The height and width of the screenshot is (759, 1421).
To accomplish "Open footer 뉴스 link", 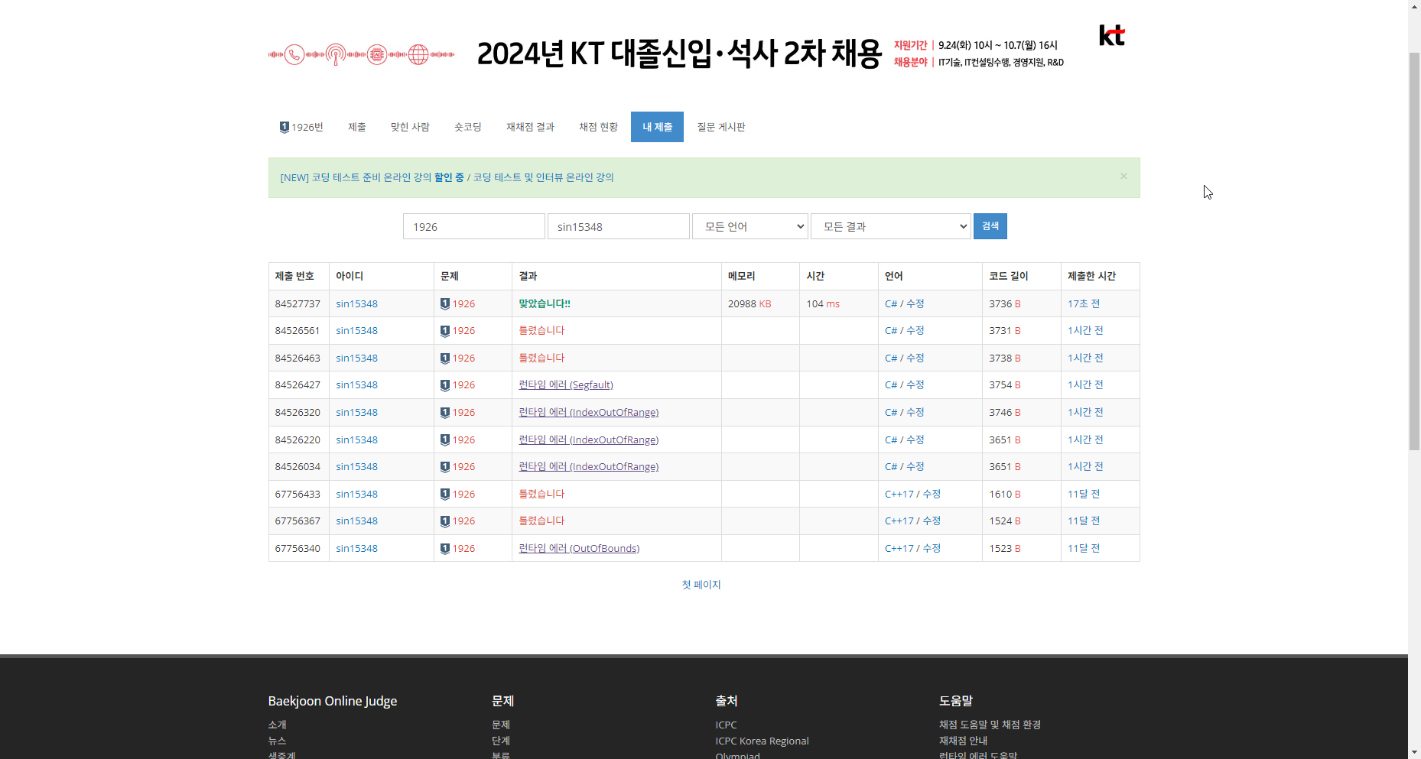I will (277, 741).
